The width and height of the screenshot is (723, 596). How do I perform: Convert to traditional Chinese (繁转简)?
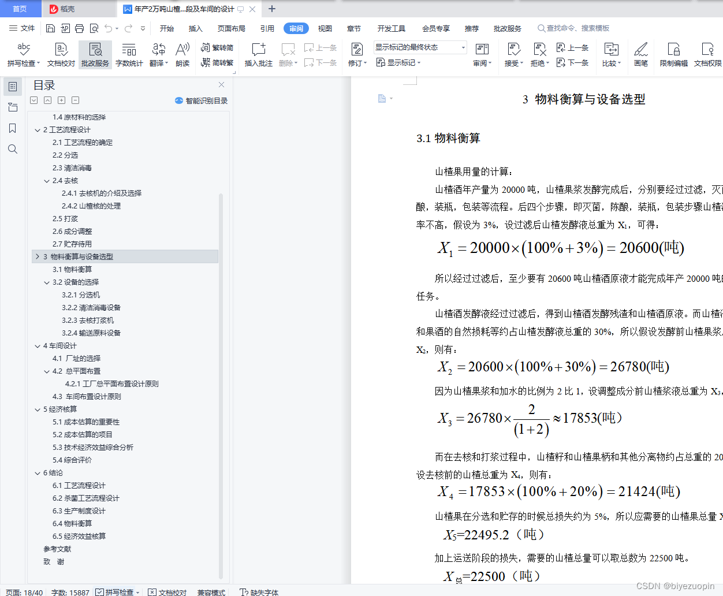coord(217,48)
